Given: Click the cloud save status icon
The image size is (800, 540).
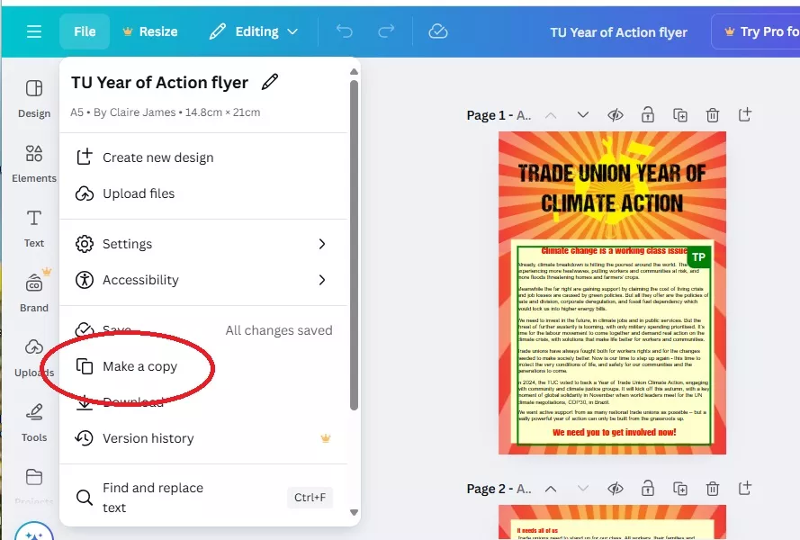Looking at the screenshot, I should (438, 31).
